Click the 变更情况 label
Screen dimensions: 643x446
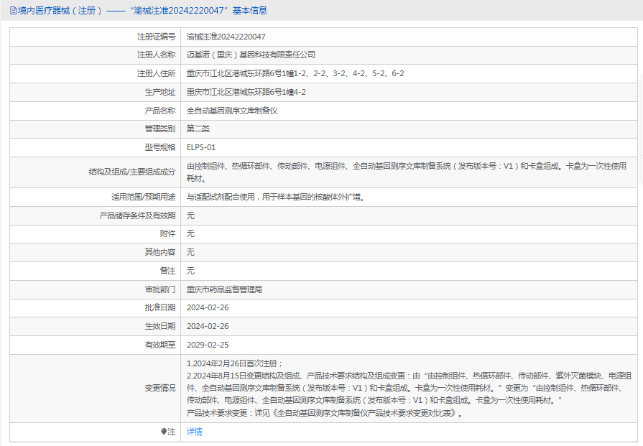coord(160,389)
